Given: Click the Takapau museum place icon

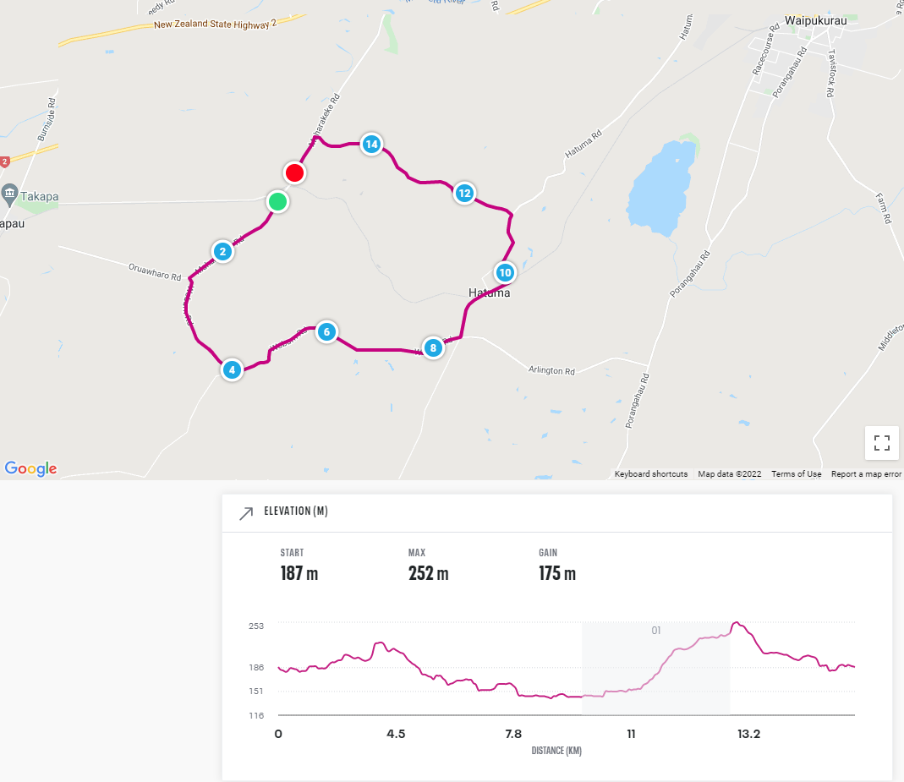Looking at the screenshot, I should coord(10,194).
